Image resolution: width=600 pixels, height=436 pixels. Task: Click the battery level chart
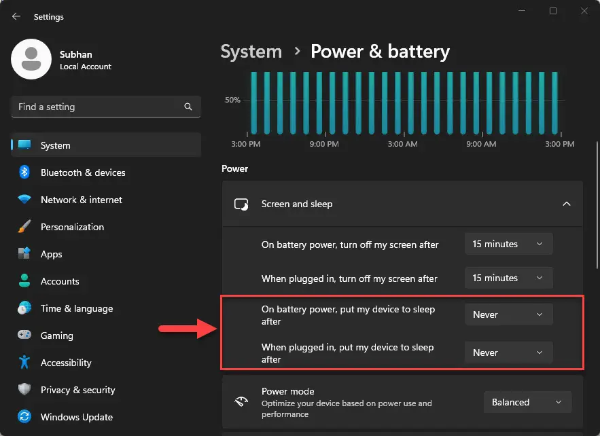404,103
